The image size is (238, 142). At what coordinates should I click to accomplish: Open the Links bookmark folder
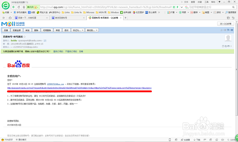tap(65, 12)
